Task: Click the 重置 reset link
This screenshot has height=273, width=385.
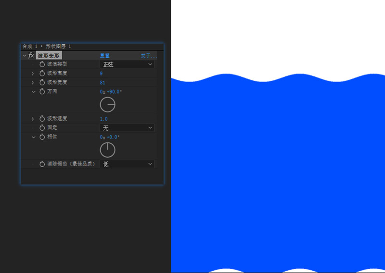Action: point(105,56)
